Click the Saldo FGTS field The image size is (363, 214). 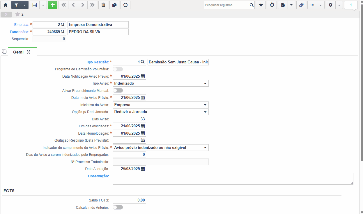tap(129, 200)
